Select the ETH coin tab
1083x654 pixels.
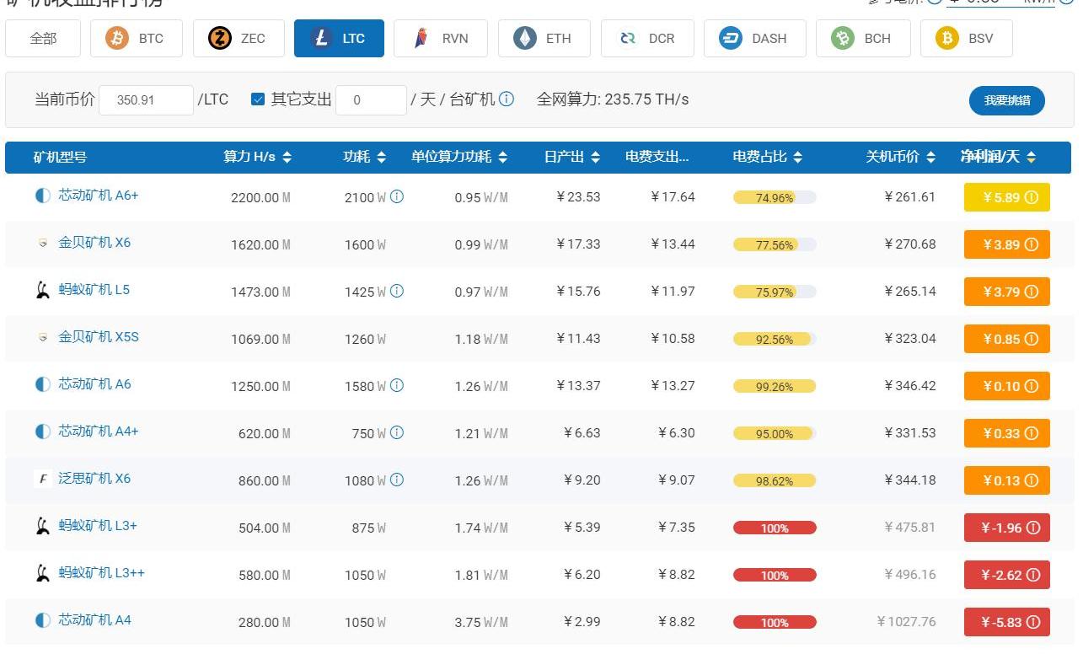(544, 39)
